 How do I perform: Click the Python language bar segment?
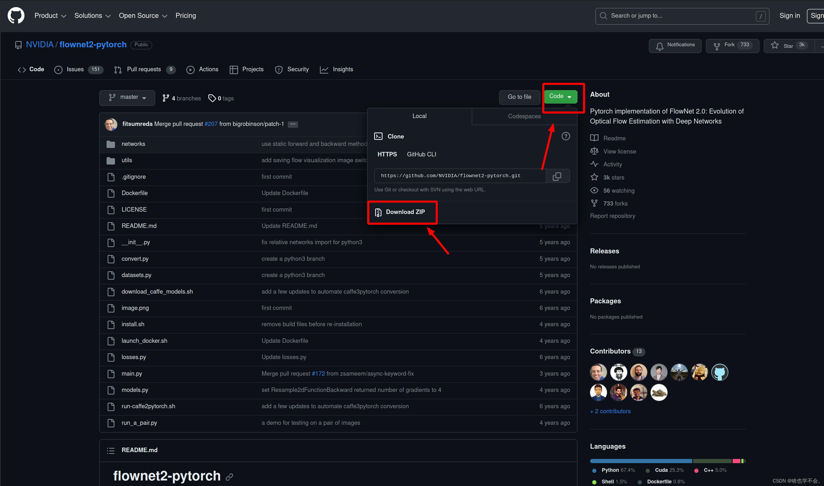(641, 462)
